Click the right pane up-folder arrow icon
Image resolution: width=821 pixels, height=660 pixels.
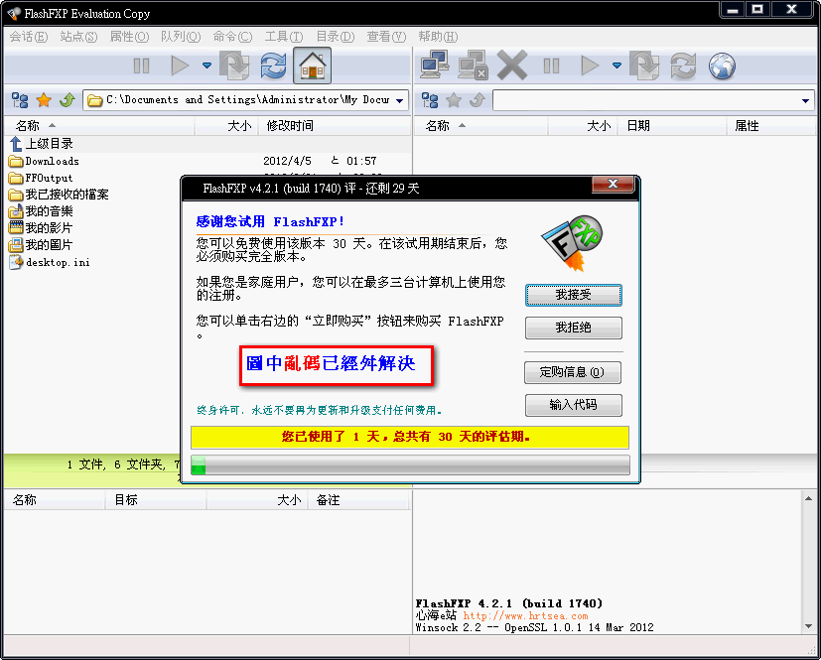click(477, 100)
